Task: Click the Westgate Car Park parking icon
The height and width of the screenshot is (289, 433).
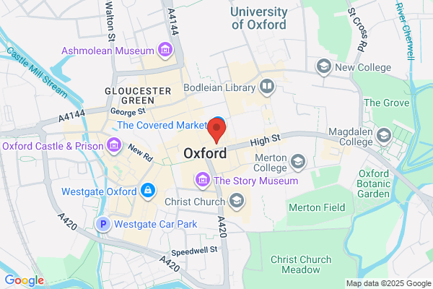Action: [103, 224]
